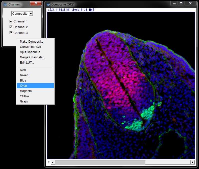Toggle the Channel 2 checkbox
199x169 pixels.
tap(11, 27)
